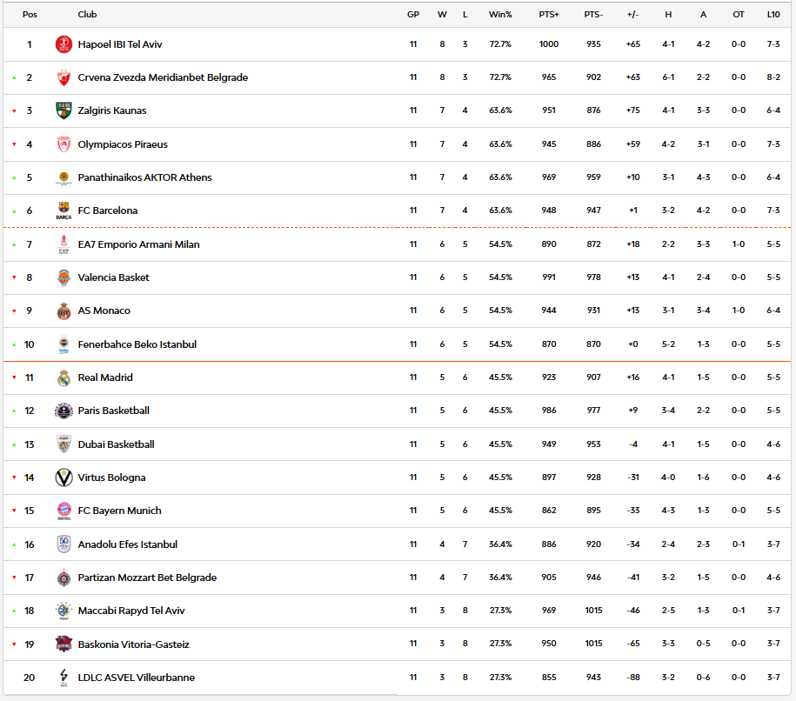Open the Fenerbahce Beko Istanbul link
This screenshot has width=796, height=701.
(x=137, y=344)
